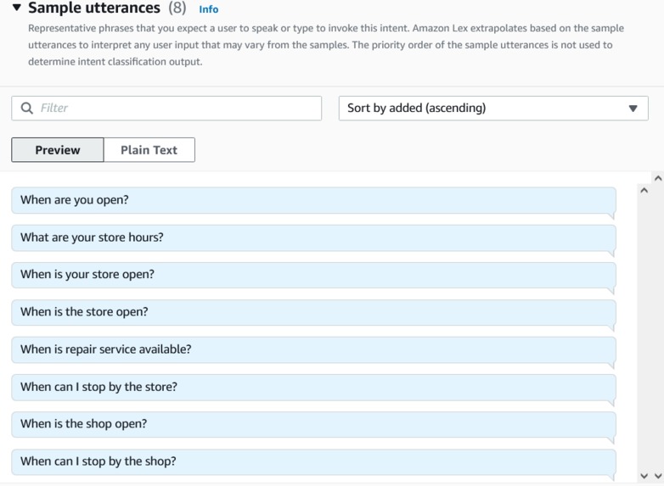
Task: Switch to the Plain Text tab
Action: point(149,150)
